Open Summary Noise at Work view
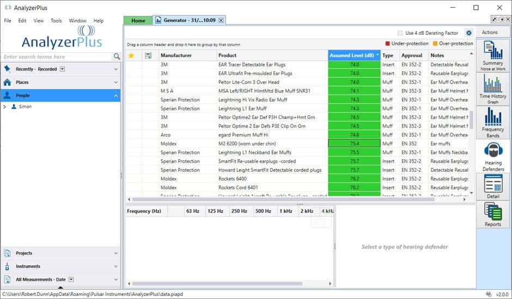 coord(492,55)
